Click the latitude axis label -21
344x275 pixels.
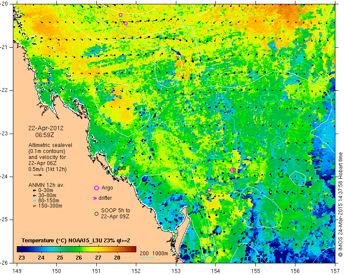4,47
